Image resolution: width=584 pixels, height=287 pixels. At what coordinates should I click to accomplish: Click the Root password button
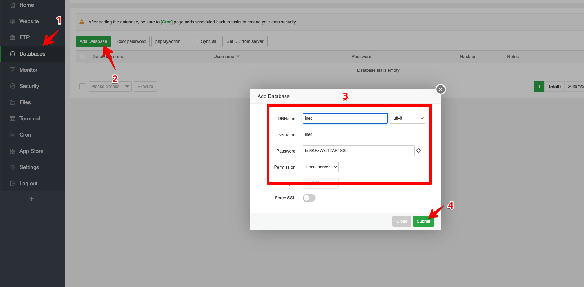[131, 41]
